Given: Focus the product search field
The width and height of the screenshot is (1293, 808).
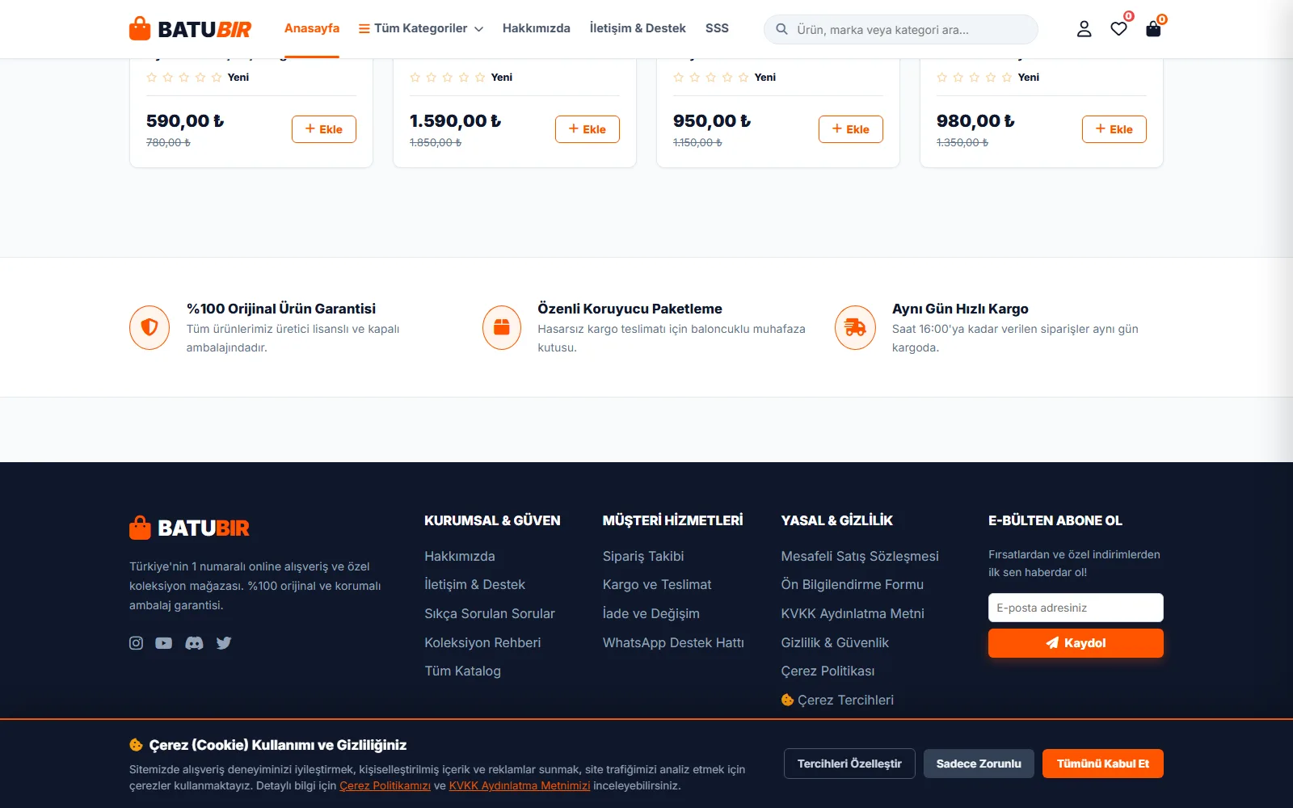Looking at the screenshot, I should tap(901, 29).
